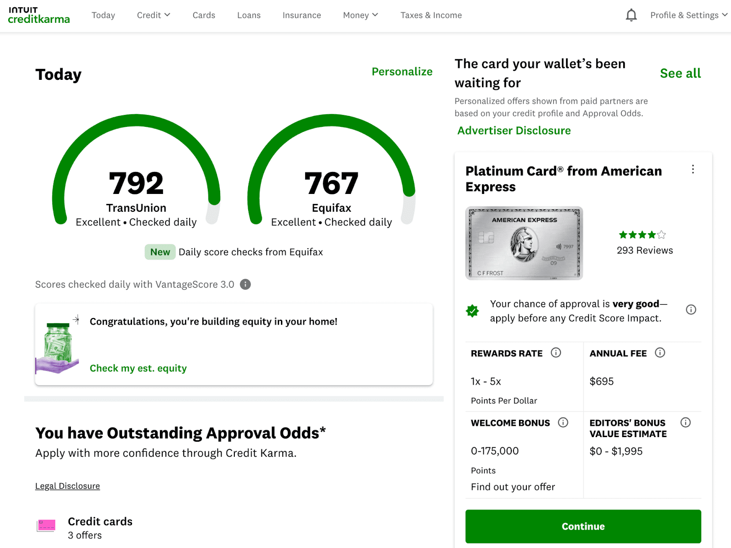Go to the Cards nav item
This screenshot has width=731, height=548.
[x=204, y=15]
